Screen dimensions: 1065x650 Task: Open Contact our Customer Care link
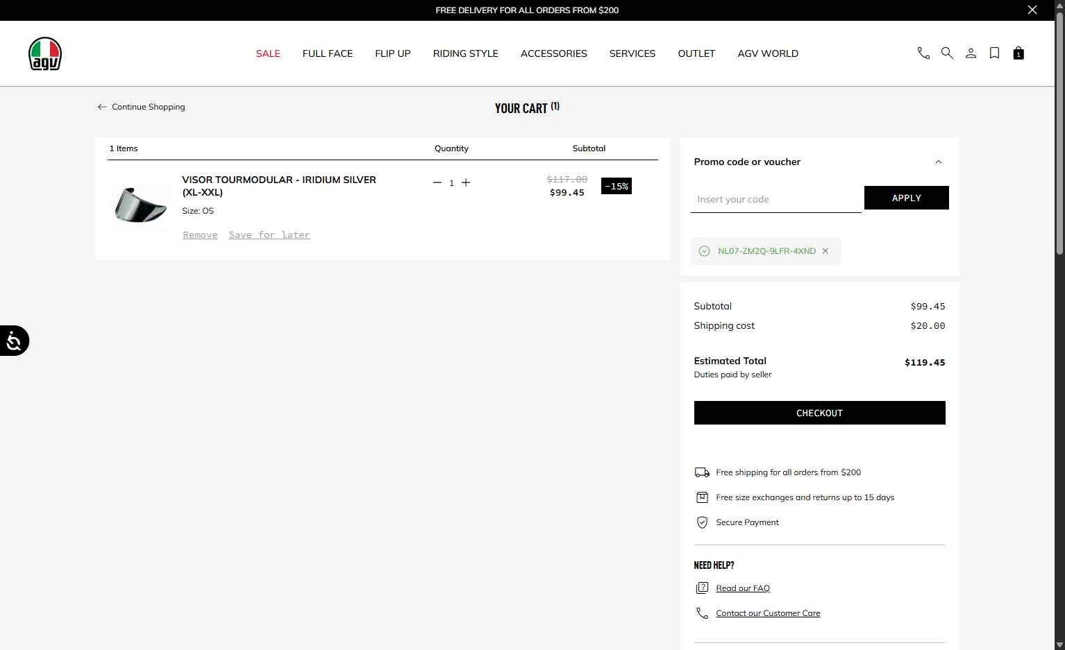click(768, 613)
